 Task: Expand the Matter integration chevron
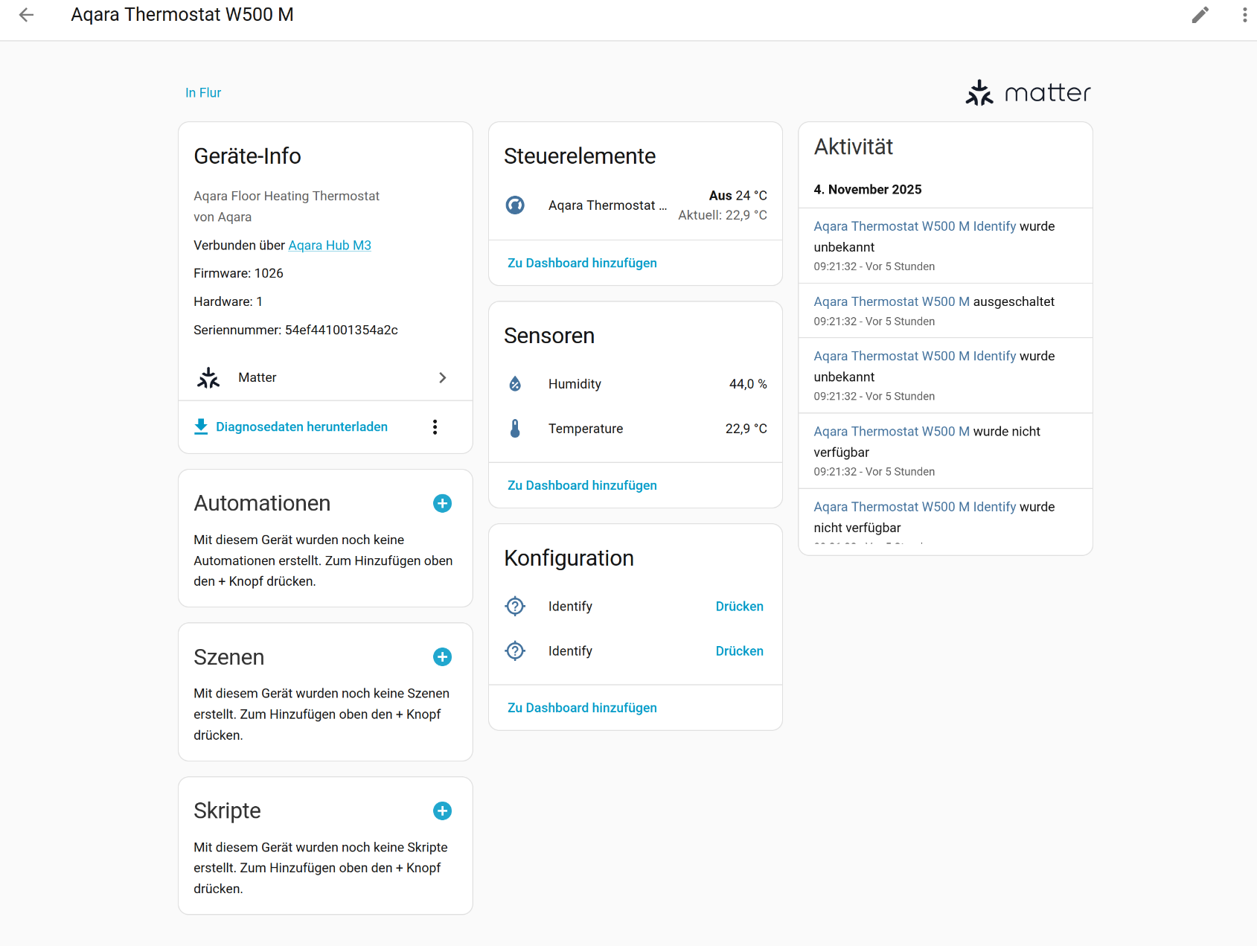point(443,378)
